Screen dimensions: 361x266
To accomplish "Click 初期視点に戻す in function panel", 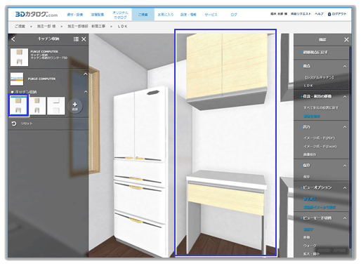I will coord(315,53).
